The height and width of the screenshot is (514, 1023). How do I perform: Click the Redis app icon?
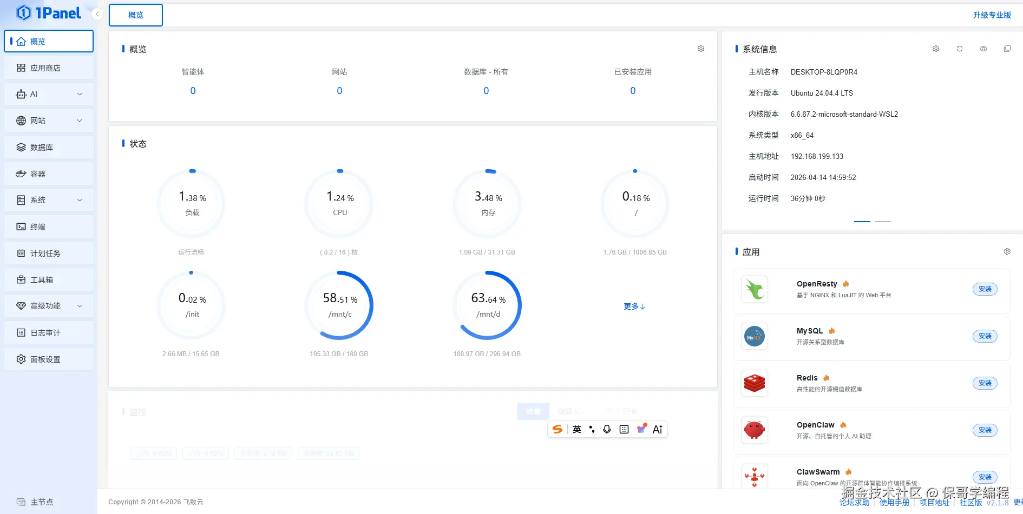tap(755, 383)
